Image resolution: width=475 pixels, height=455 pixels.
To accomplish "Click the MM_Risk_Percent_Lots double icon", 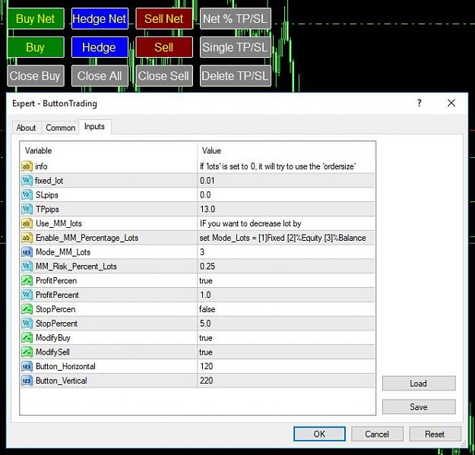I will coord(27,266).
